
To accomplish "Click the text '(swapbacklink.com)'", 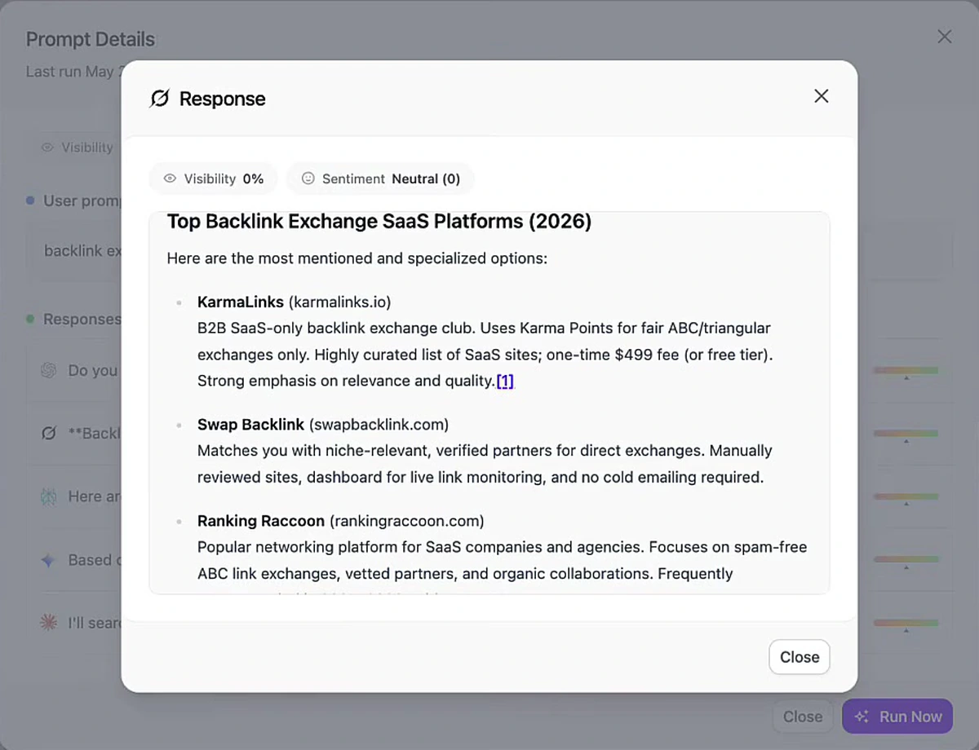I will coord(379,425).
